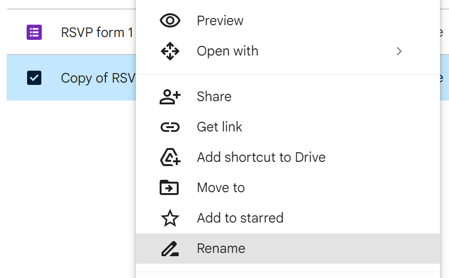Choose Share in the context menu
This screenshot has width=449, height=278.
pos(214,97)
